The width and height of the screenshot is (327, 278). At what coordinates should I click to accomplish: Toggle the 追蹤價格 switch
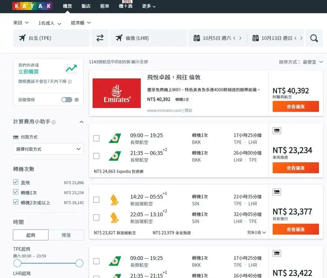(67, 100)
